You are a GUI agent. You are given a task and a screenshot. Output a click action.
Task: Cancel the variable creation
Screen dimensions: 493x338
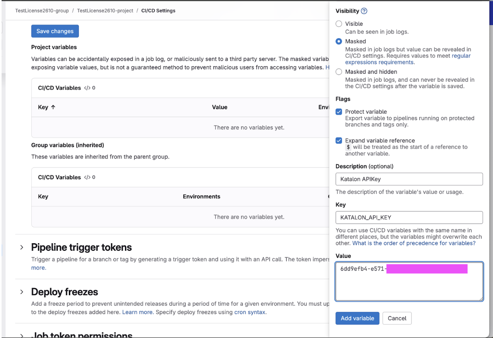point(397,318)
